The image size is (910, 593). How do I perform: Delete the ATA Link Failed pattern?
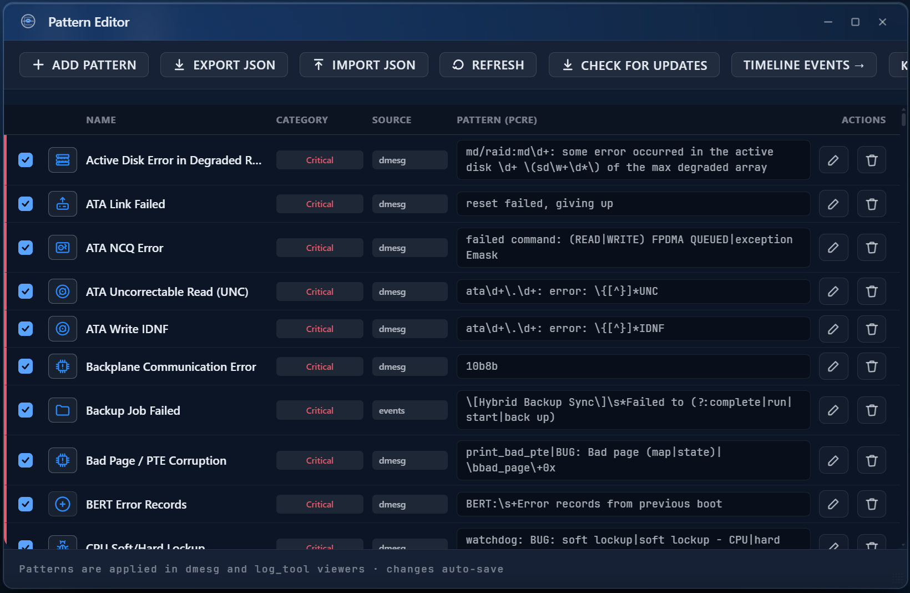point(872,204)
